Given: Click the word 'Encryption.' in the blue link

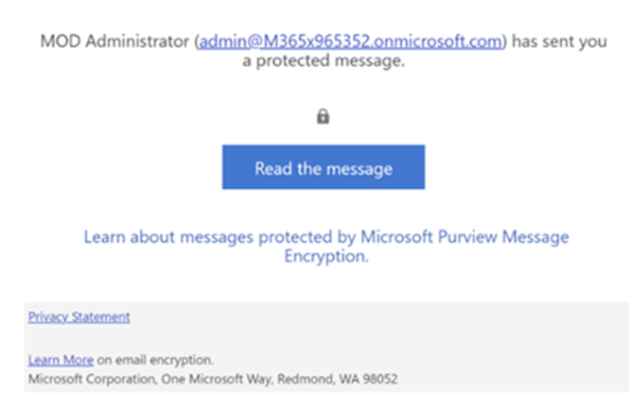Looking at the screenshot, I should 326,256.
